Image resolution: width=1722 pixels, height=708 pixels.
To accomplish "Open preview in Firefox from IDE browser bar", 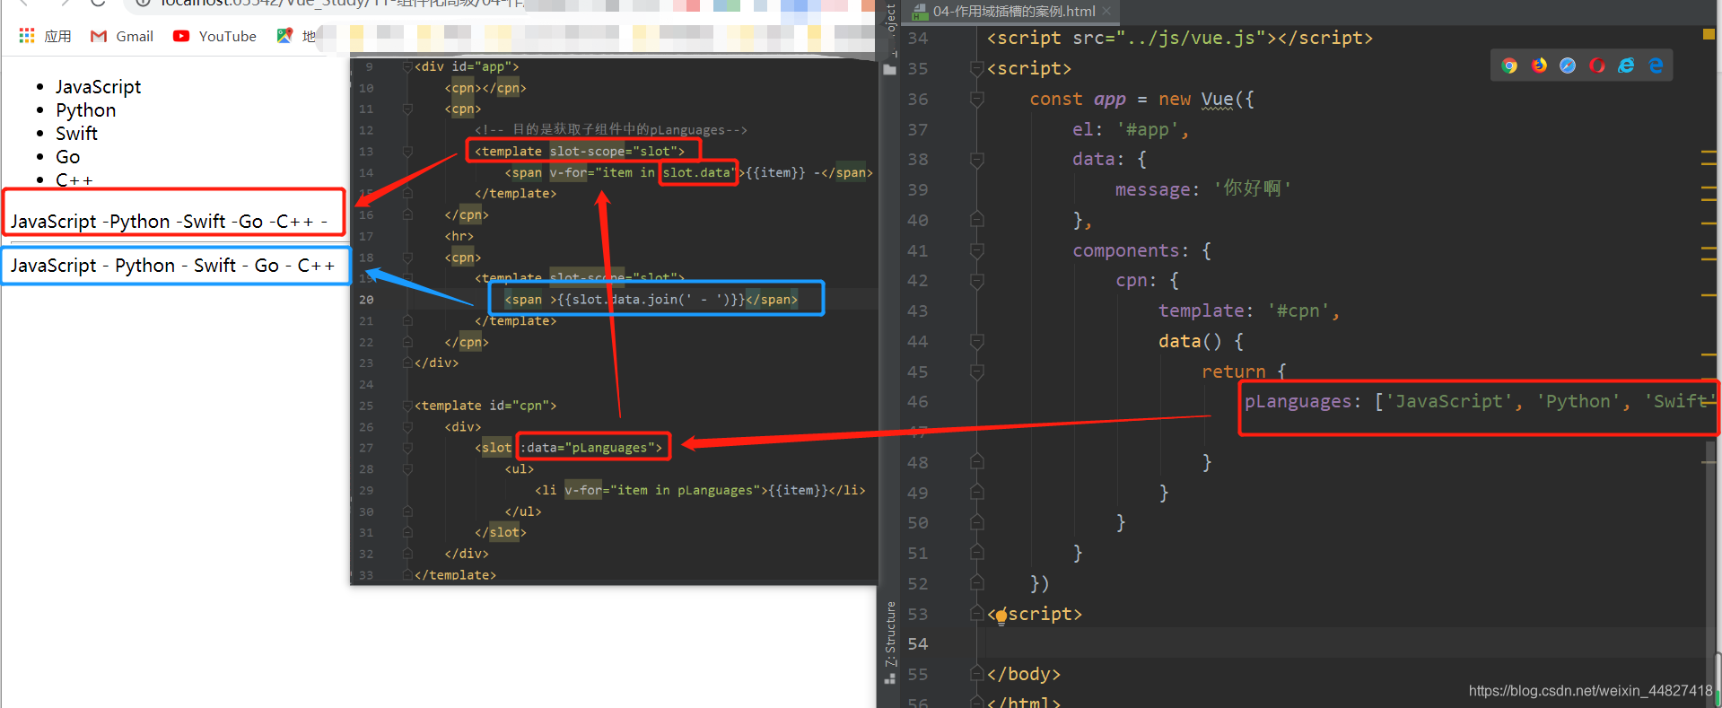I will [1539, 66].
